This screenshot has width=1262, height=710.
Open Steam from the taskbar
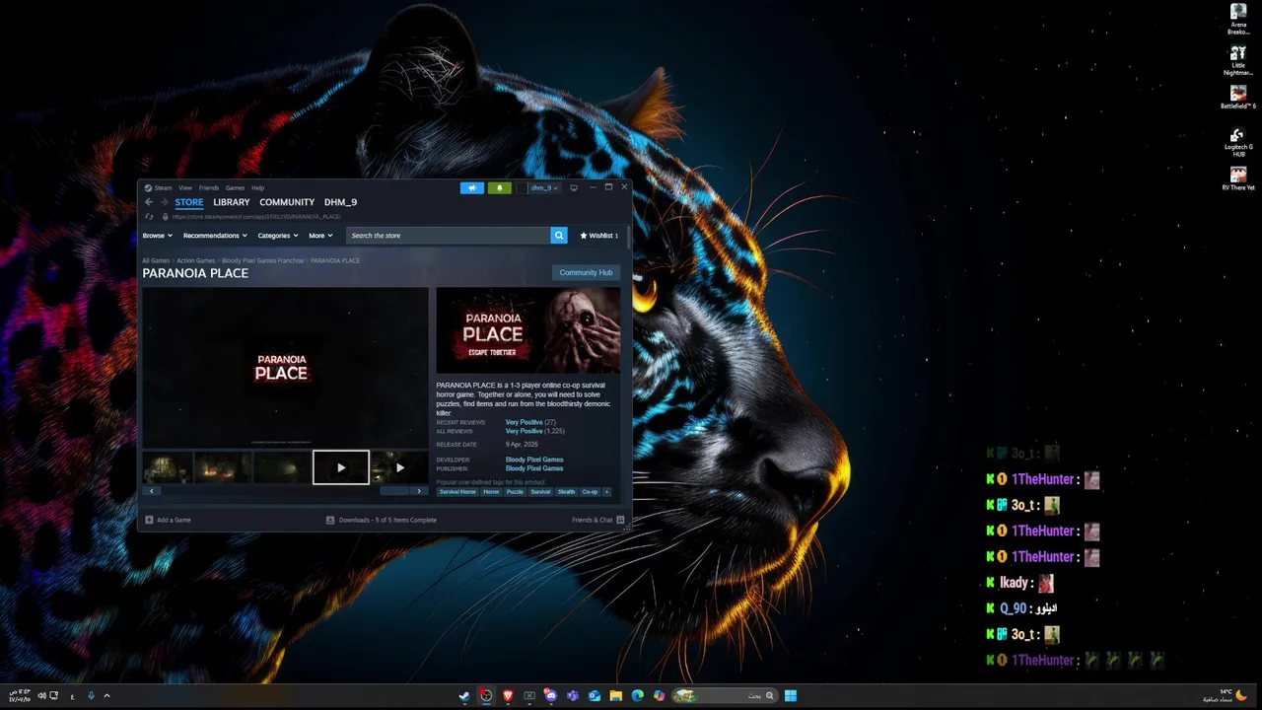coord(464,695)
